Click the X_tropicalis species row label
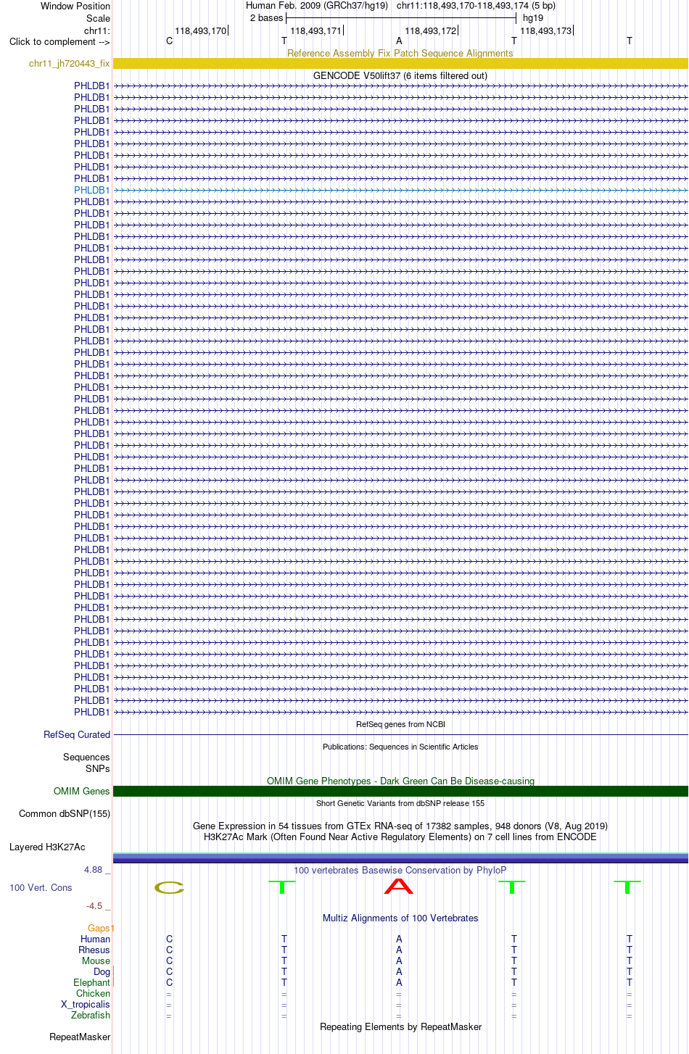This screenshot has width=689, height=1054. pyautogui.click(x=86, y=1004)
